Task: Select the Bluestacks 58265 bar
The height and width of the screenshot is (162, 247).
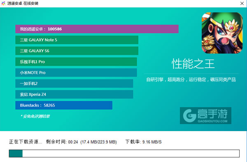Action: 64,105
